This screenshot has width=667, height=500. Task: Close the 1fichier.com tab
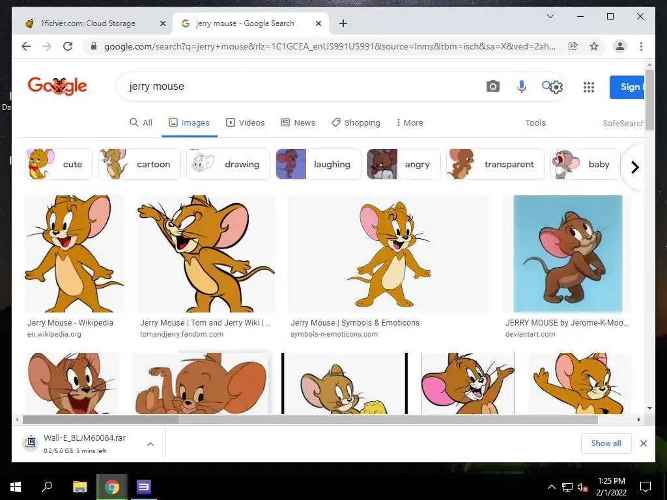(x=162, y=24)
